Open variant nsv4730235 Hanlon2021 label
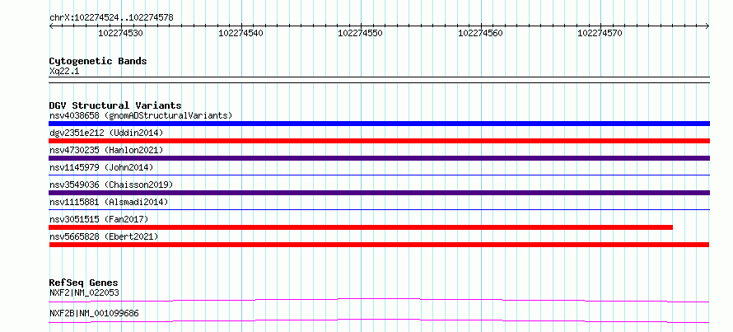This screenshot has height=332, width=733. [106, 150]
